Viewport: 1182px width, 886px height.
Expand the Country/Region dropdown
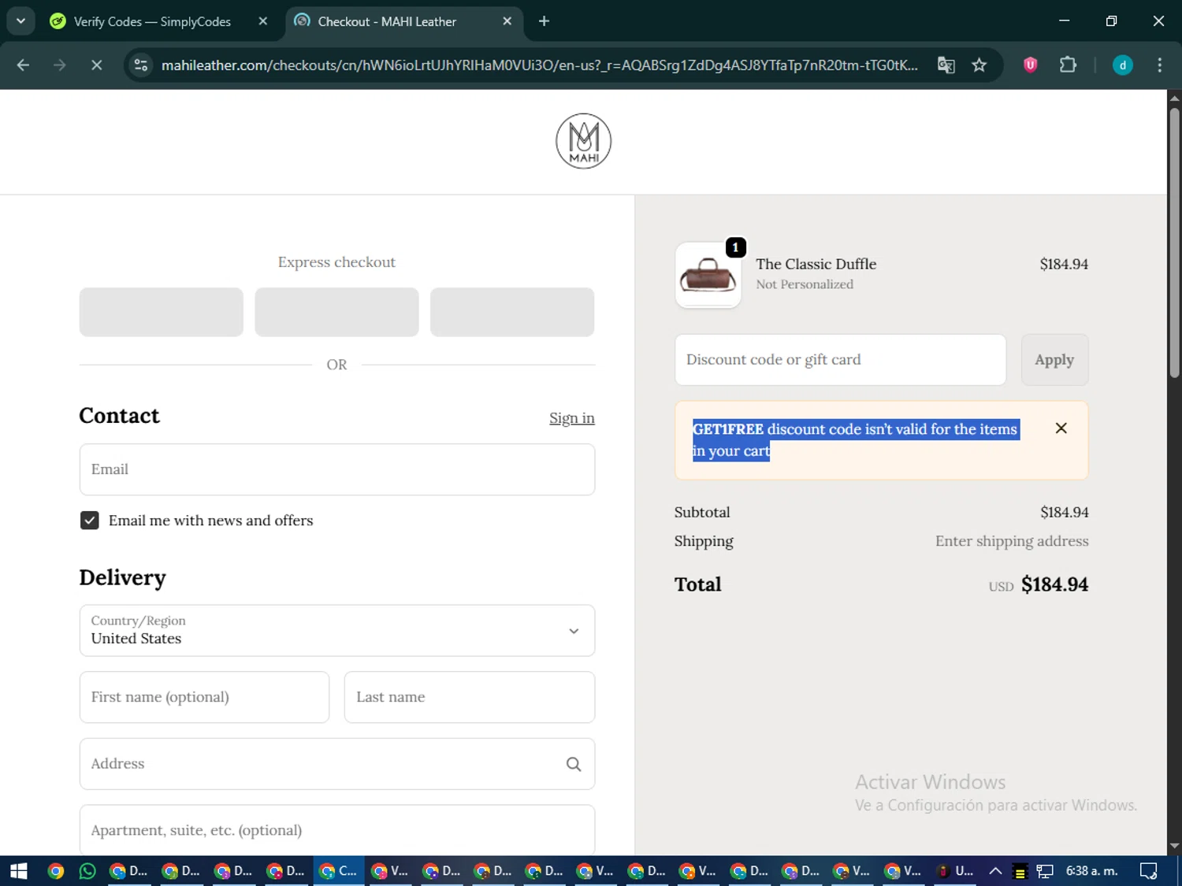coord(337,631)
